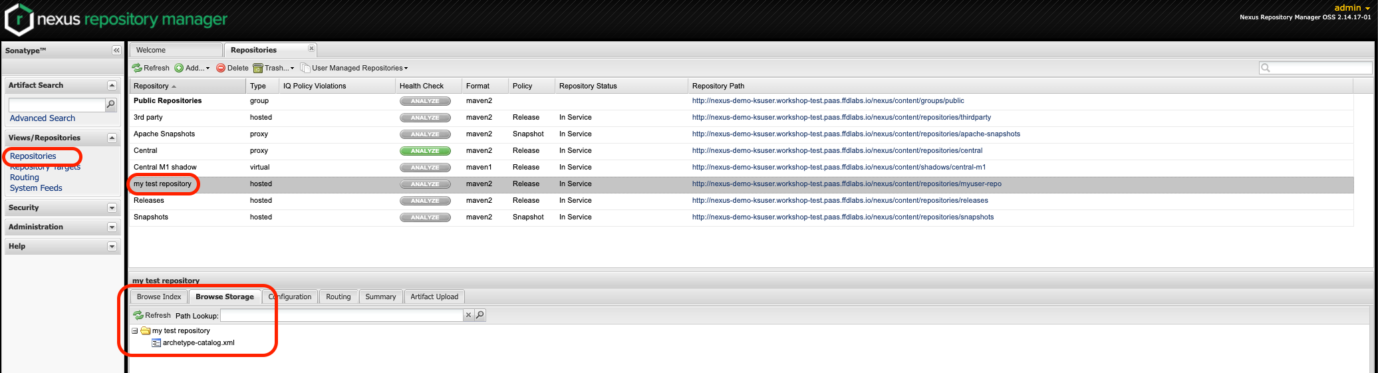Open Advanced Search link
Image resolution: width=1378 pixels, height=373 pixels.
[x=43, y=118]
